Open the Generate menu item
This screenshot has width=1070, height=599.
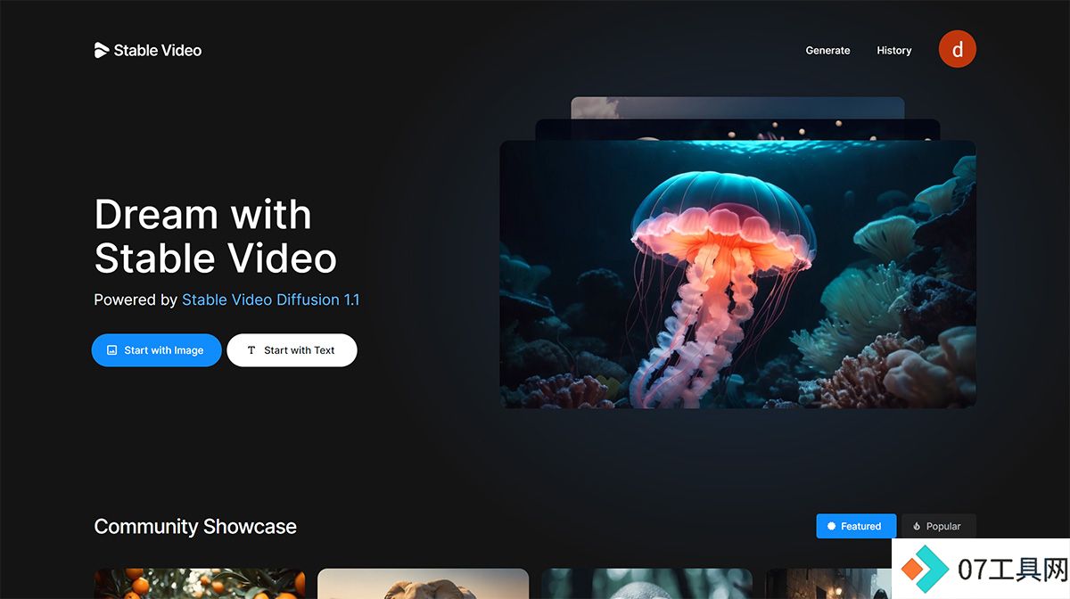tap(827, 50)
